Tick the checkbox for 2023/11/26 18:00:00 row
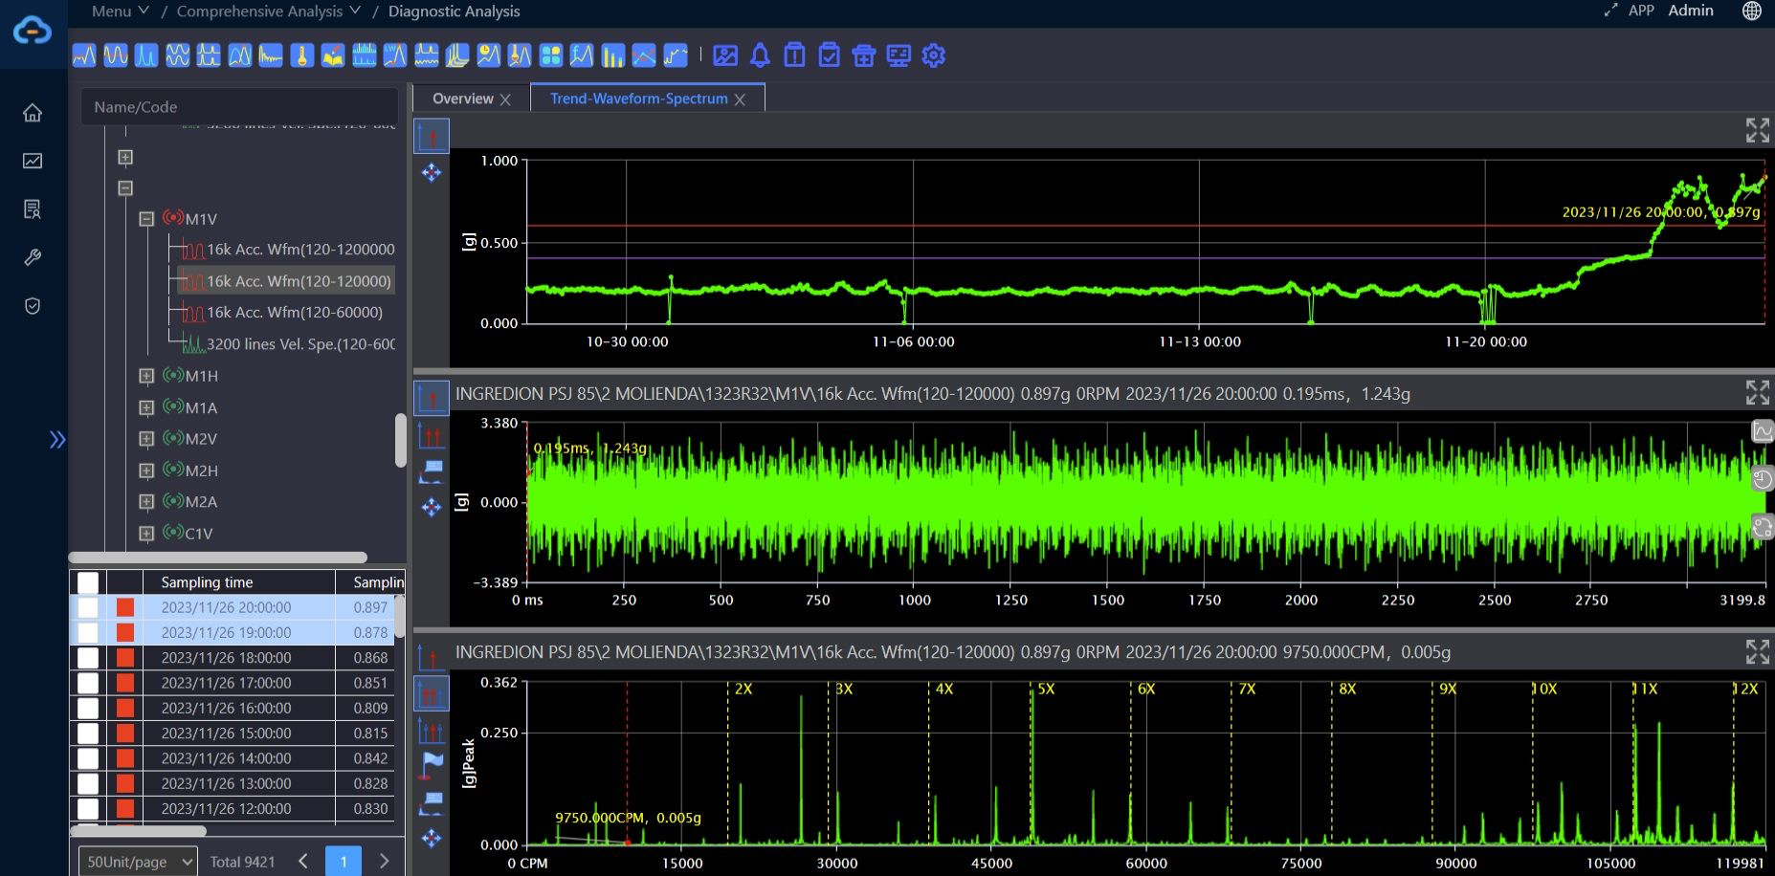Image resolution: width=1775 pixels, height=876 pixels. point(88,658)
